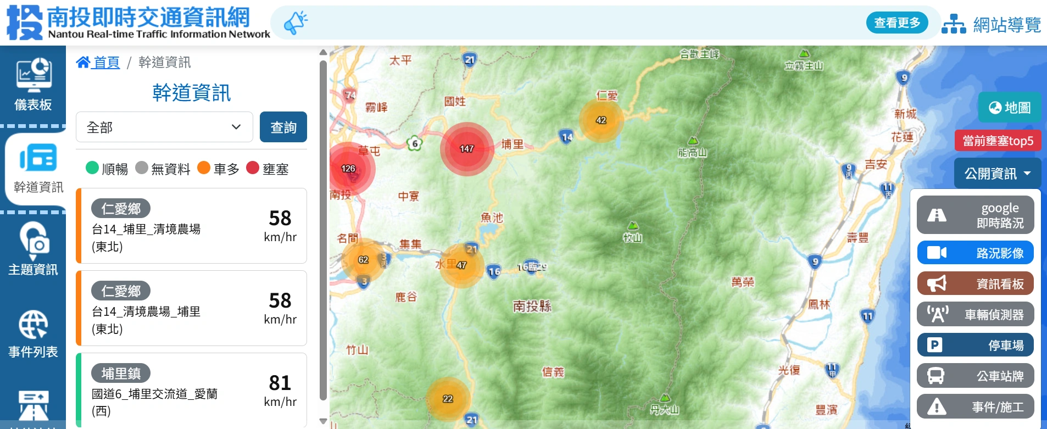Click the red 壅塞 legend dot
This screenshot has width=1047, height=429.
pos(253,168)
